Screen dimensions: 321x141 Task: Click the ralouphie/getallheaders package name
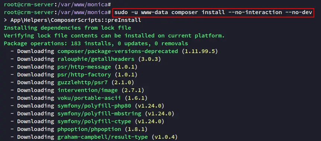pos(96,59)
